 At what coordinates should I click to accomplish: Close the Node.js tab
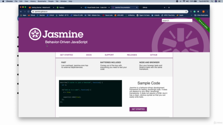click(x=81, y=8)
